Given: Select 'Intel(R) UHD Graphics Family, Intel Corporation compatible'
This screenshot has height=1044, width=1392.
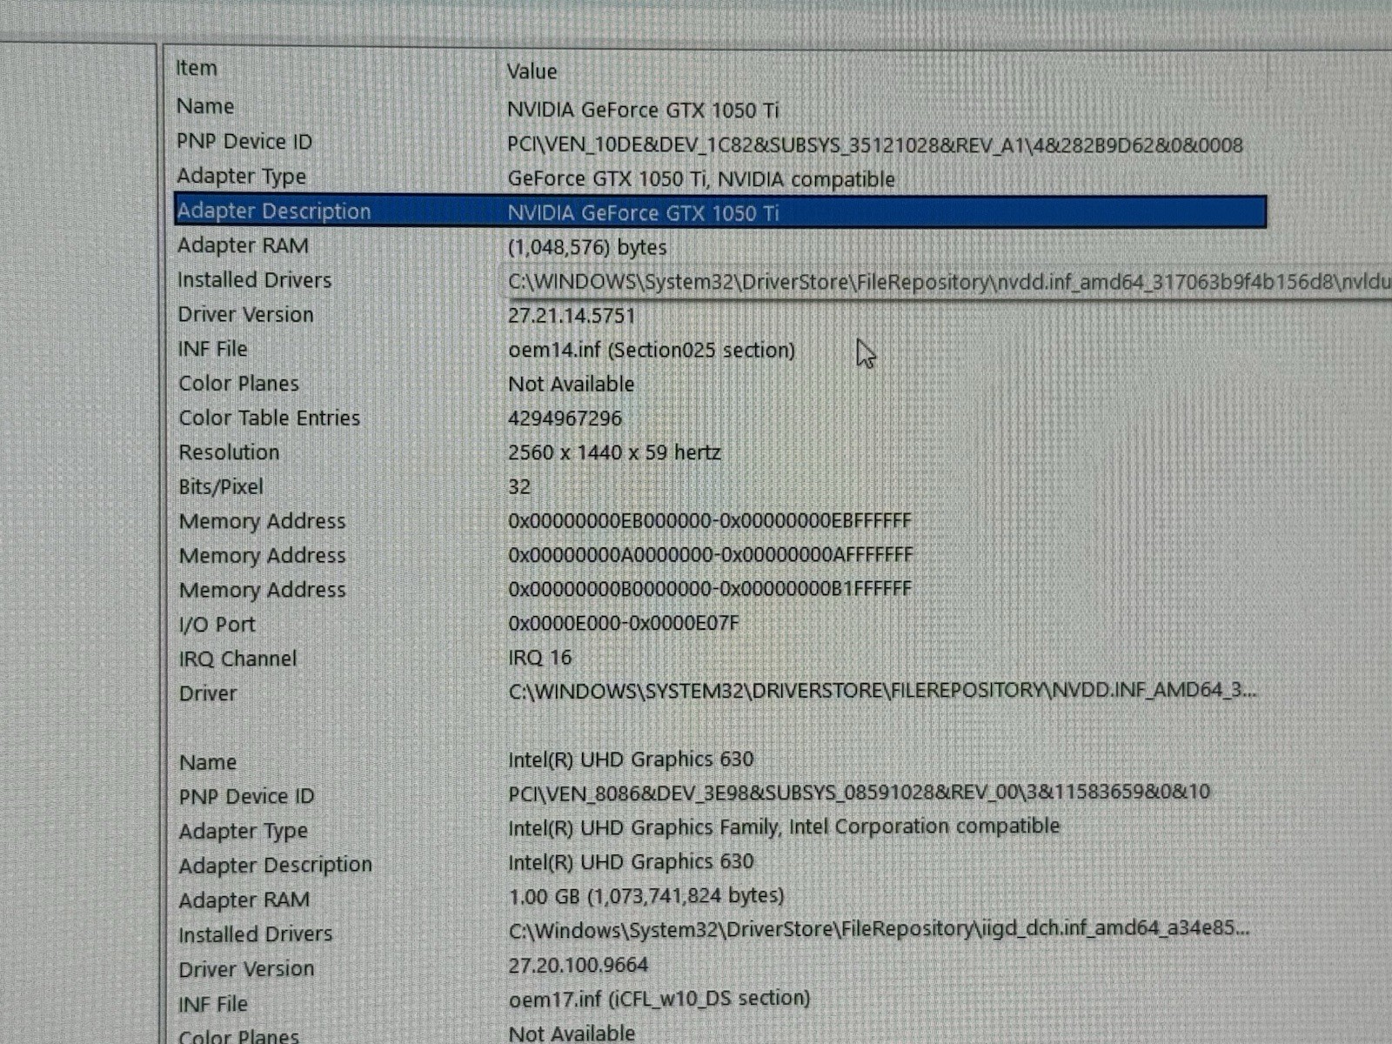Looking at the screenshot, I should [784, 826].
